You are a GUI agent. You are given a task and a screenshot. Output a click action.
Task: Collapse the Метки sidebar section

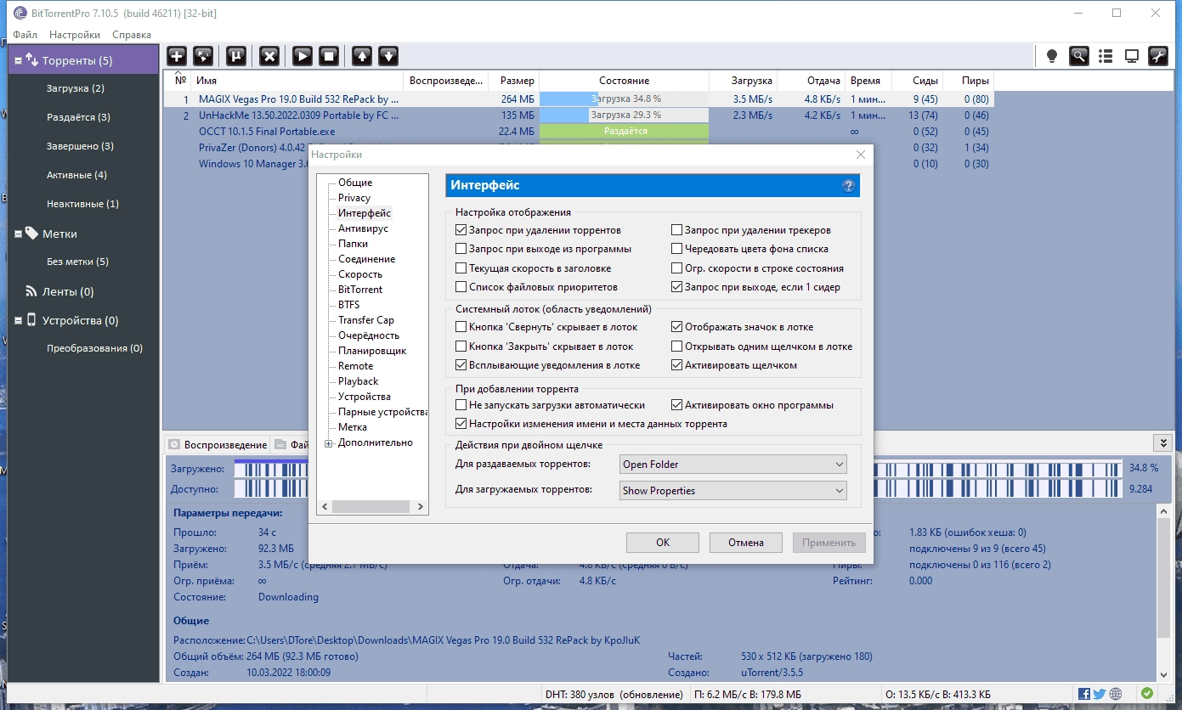[19, 234]
